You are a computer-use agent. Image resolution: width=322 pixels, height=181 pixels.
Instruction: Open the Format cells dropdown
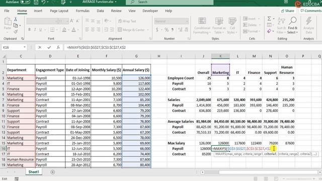252,31
